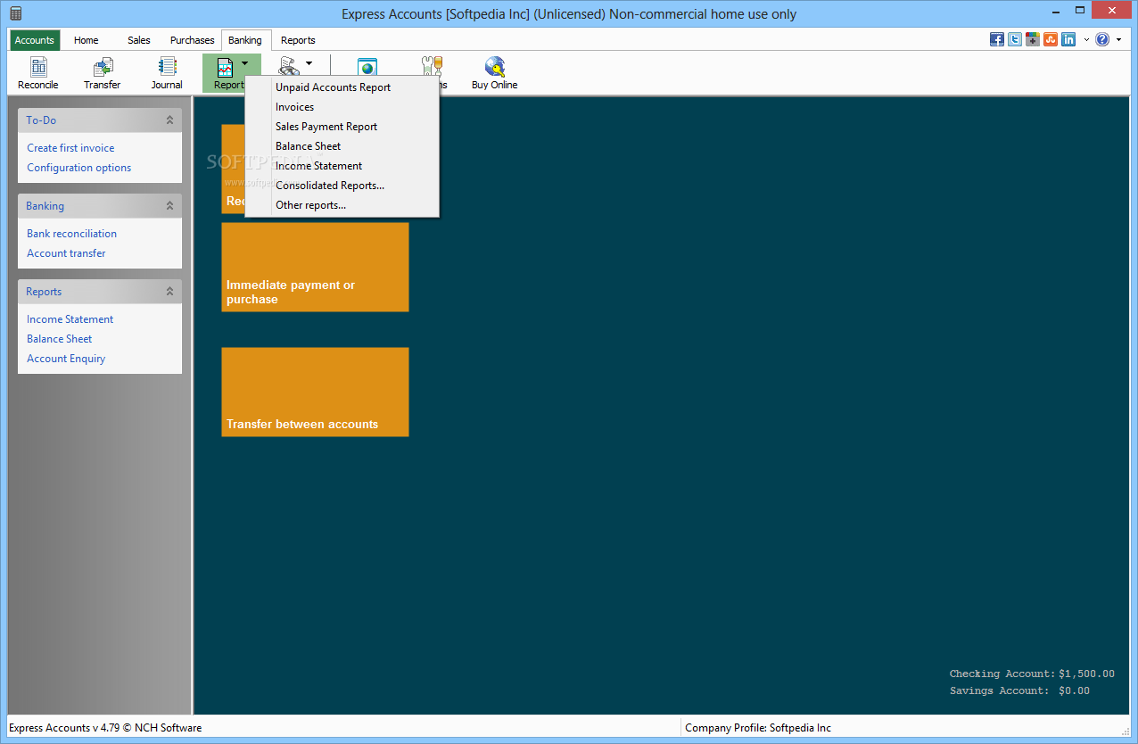Viewport: 1138px width, 744px height.
Task: Select Income Statement in dropdown menu
Action: click(342, 166)
